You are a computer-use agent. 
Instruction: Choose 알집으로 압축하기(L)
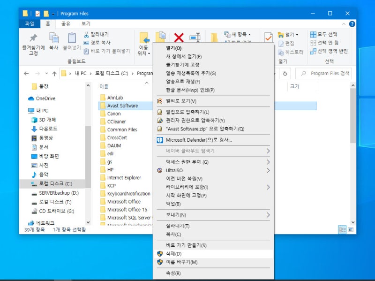pos(213,112)
